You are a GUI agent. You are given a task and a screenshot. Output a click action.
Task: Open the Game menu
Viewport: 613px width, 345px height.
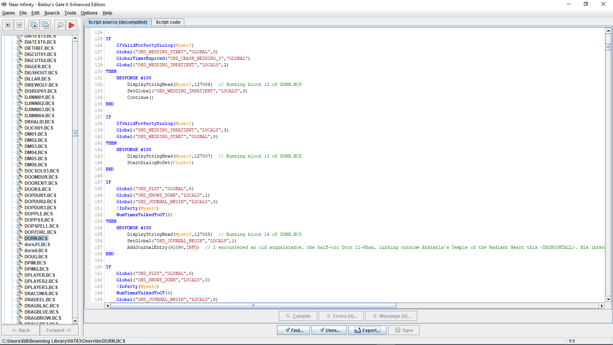tap(8, 13)
